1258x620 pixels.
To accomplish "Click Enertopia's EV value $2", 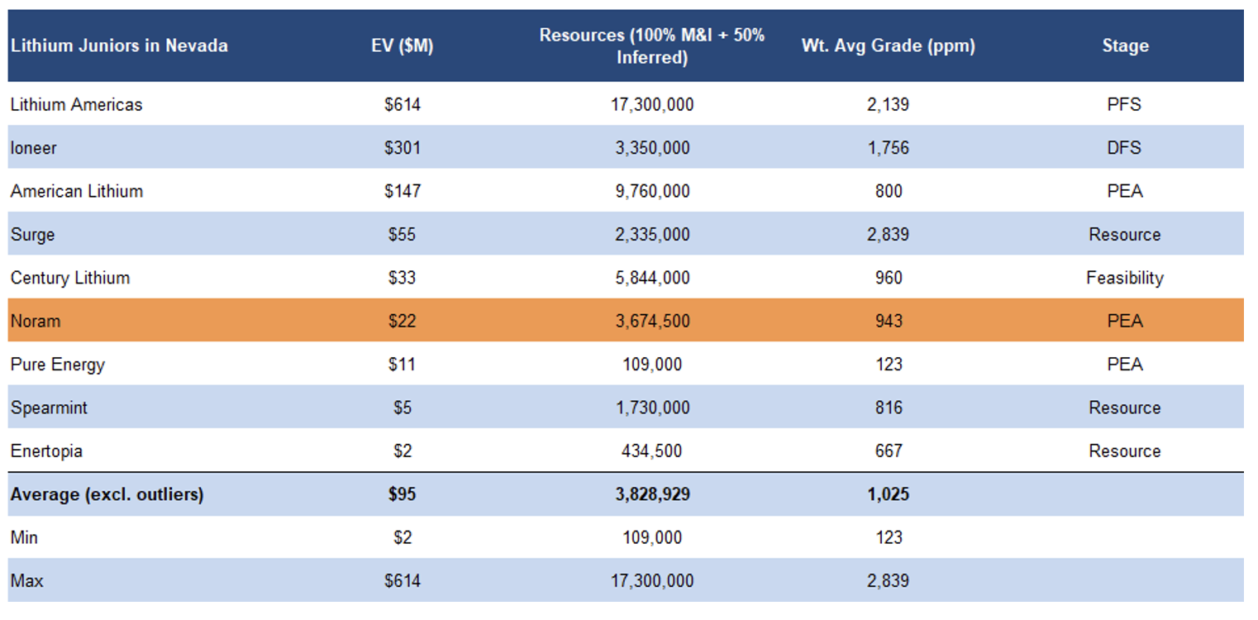I will pos(403,451).
